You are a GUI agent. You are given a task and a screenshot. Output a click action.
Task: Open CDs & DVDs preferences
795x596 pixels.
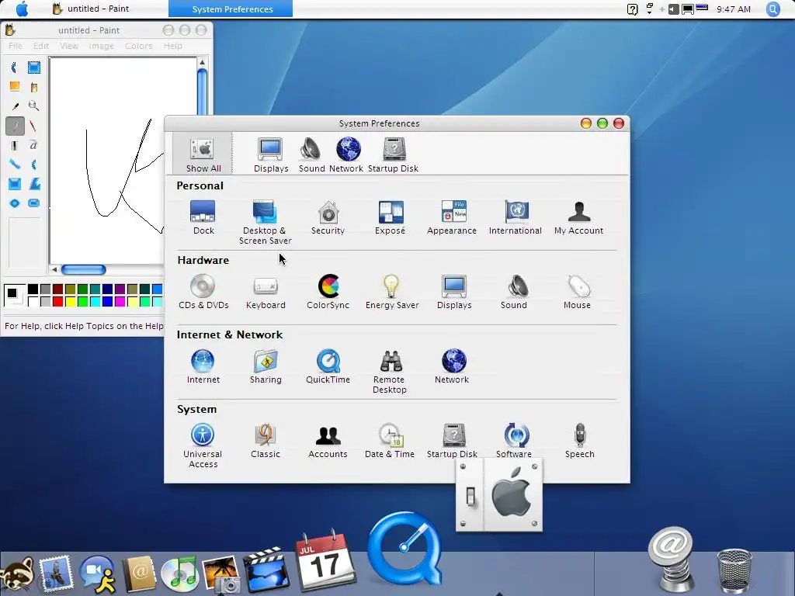[x=203, y=292]
